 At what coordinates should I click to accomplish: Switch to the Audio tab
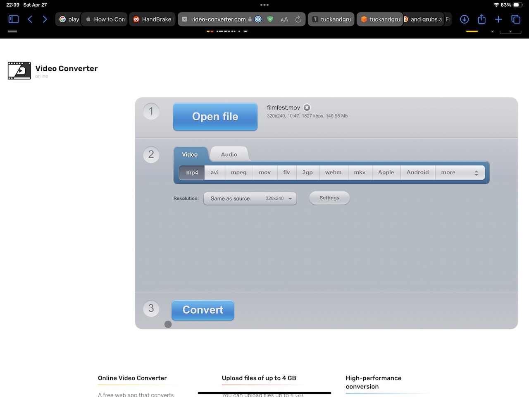point(229,154)
